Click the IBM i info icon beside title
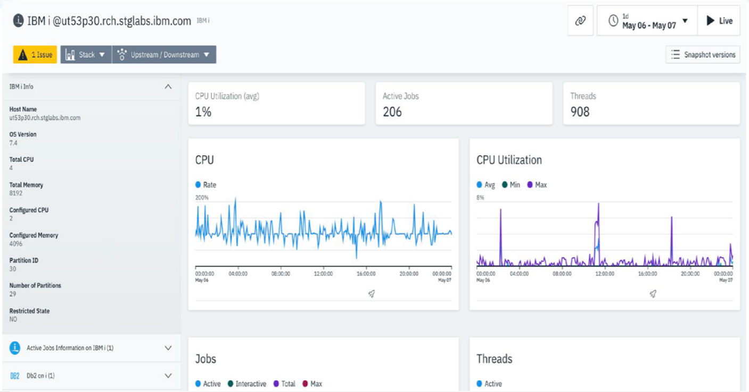 18,21
